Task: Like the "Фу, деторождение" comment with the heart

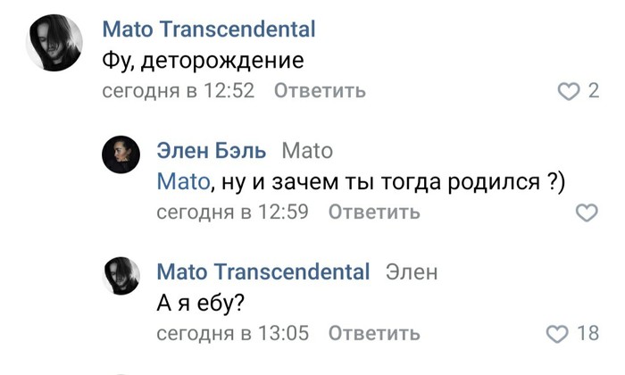Action: click(568, 91)
